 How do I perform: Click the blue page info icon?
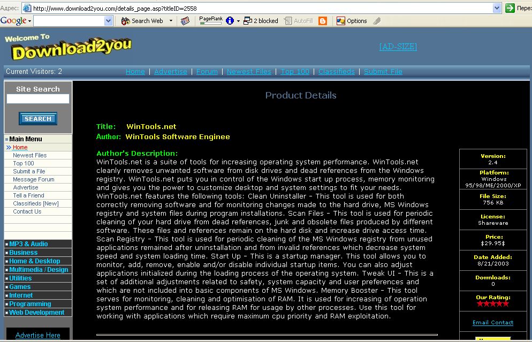230,21
